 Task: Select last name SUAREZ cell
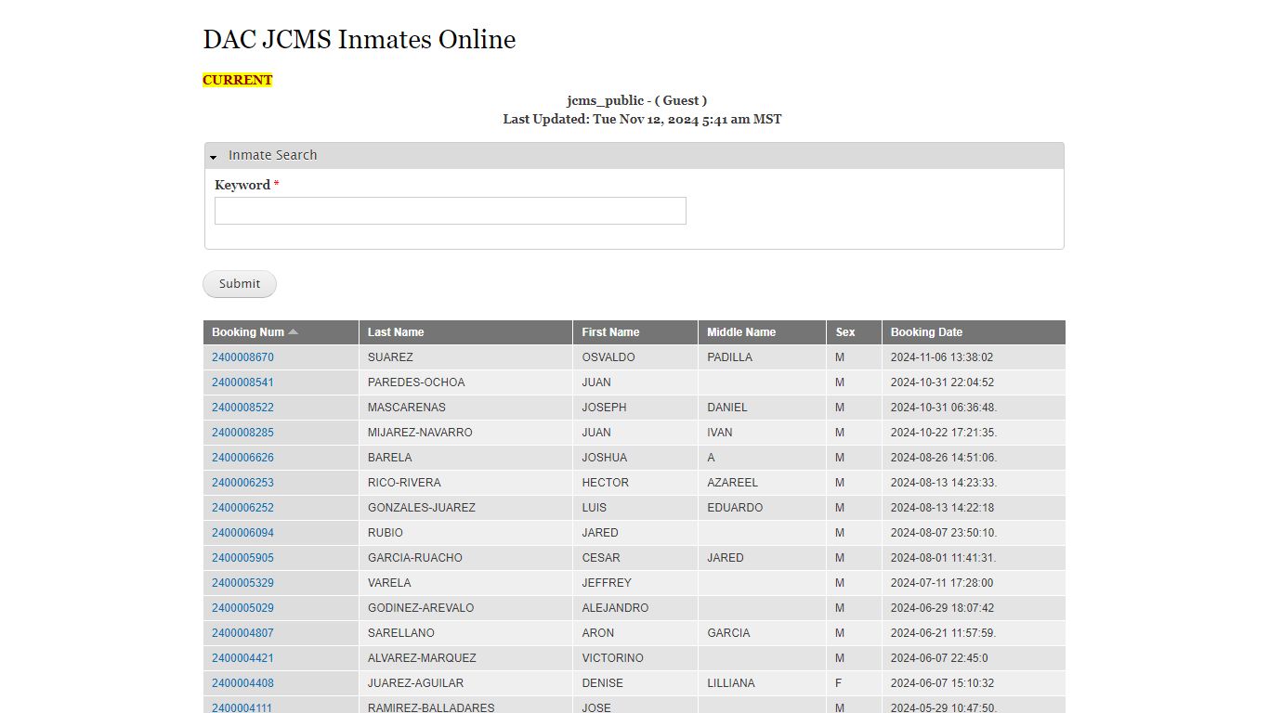pyautogui.click(x=465, y=357)
